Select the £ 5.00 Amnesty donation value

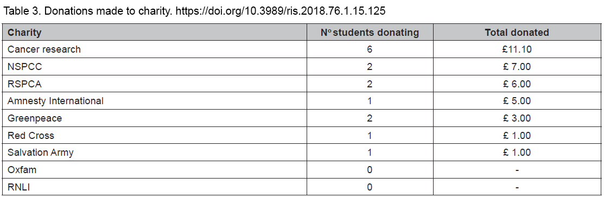pyautogui.click(x=517, y=101)
